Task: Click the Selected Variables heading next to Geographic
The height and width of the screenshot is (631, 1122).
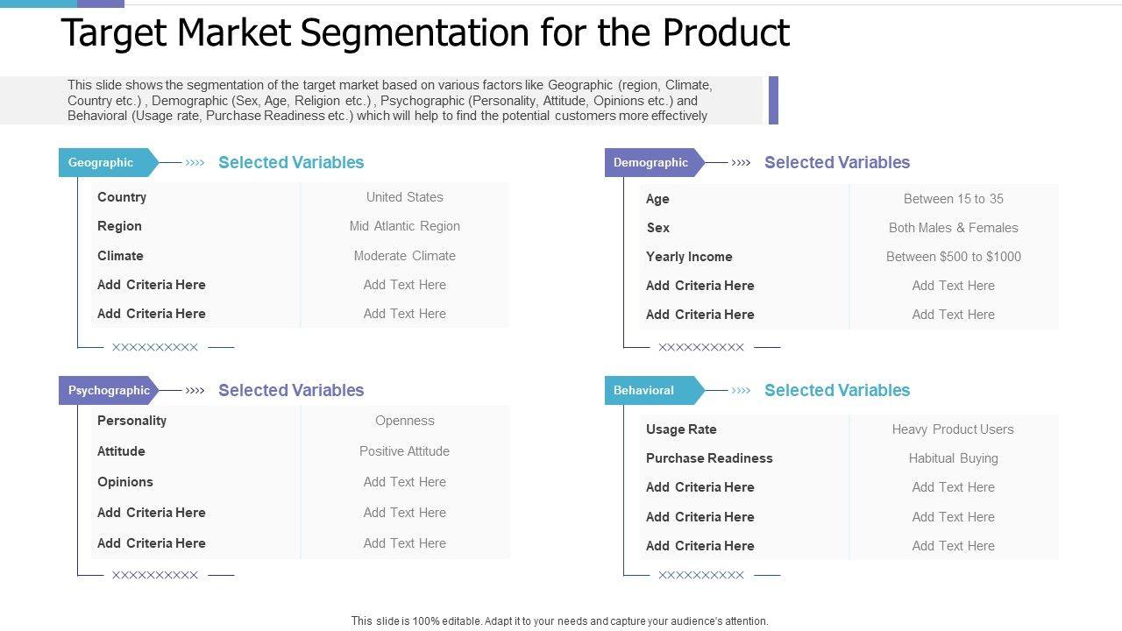Action: pos(291,163)
